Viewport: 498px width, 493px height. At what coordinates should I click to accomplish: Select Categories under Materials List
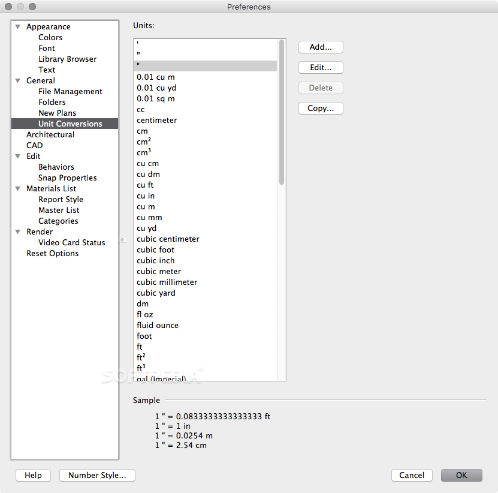pyautogui.click(x=58, y=221)
